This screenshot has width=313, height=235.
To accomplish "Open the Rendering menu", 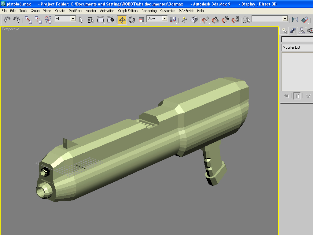I will tap(149, 11).
